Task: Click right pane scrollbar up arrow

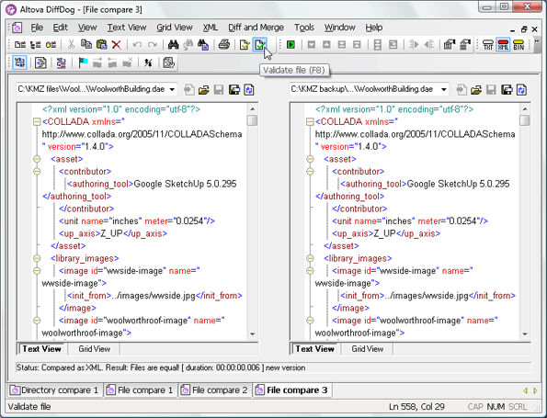Action: point(525,109)
